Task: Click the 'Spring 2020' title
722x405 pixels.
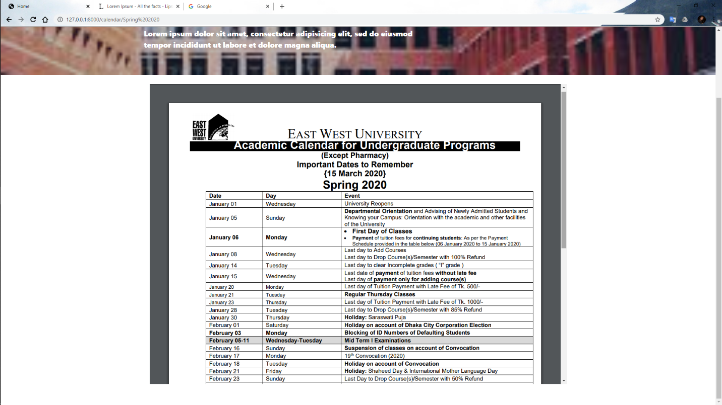Action: coord(354,185)
